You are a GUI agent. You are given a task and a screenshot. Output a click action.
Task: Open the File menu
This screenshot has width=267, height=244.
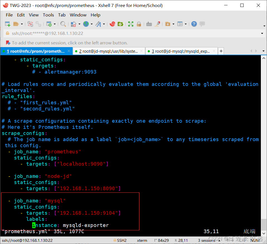click(9, 15)
